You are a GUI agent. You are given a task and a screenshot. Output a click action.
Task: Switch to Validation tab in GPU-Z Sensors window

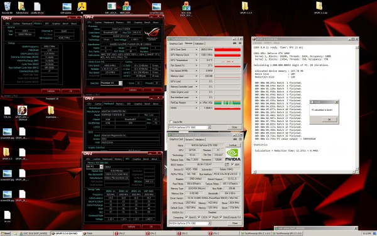[x=199, y=43]
